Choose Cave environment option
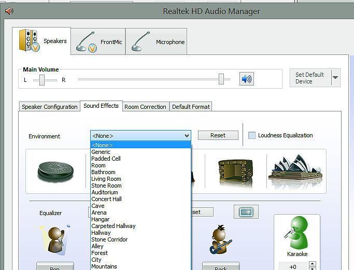The width and height of the screenshot is (354, 270). point(140,206)
